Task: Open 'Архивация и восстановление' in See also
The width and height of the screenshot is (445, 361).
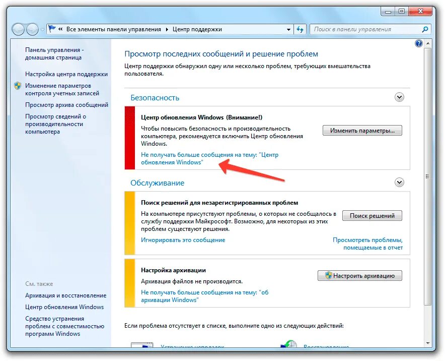Action: (65, 295)
